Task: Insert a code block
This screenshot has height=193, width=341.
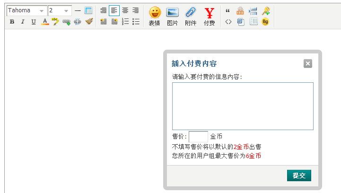Action: (x=228, y=22)
